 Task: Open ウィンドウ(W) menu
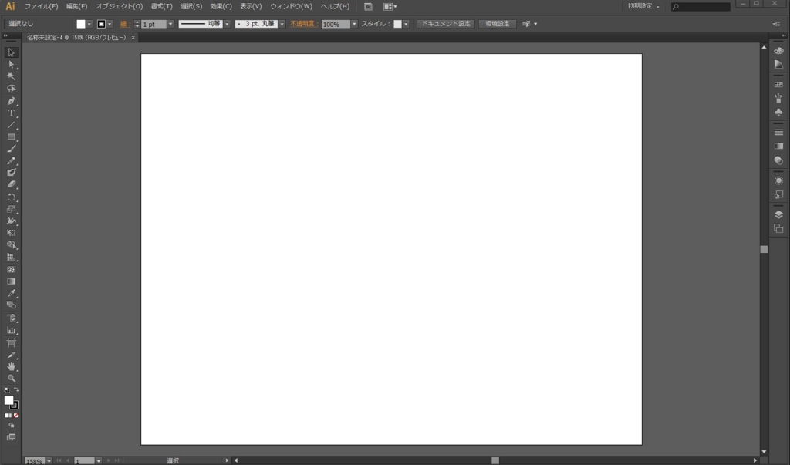coord(291,6)
